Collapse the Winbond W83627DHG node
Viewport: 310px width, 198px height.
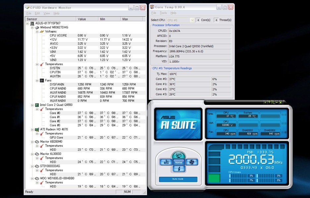(x=32, y=28)
